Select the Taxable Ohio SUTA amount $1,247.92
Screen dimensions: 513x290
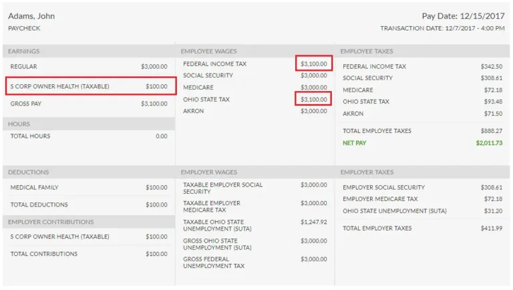314,222
